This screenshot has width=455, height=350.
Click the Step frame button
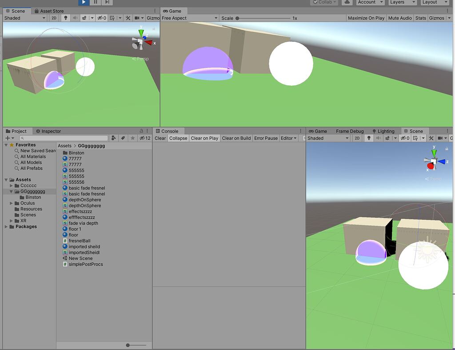(x=107, y=3)
